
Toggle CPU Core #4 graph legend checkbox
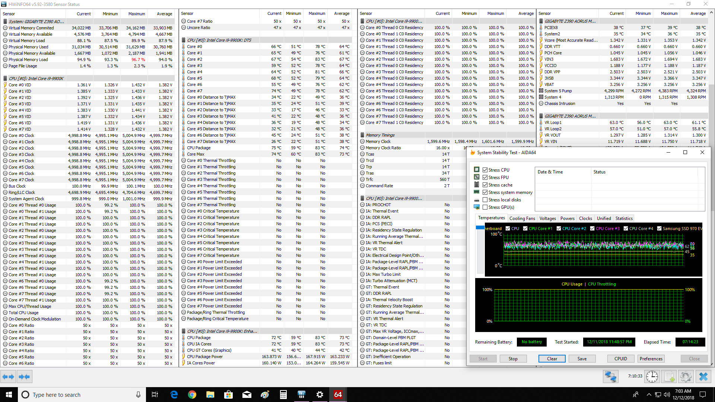626,229
